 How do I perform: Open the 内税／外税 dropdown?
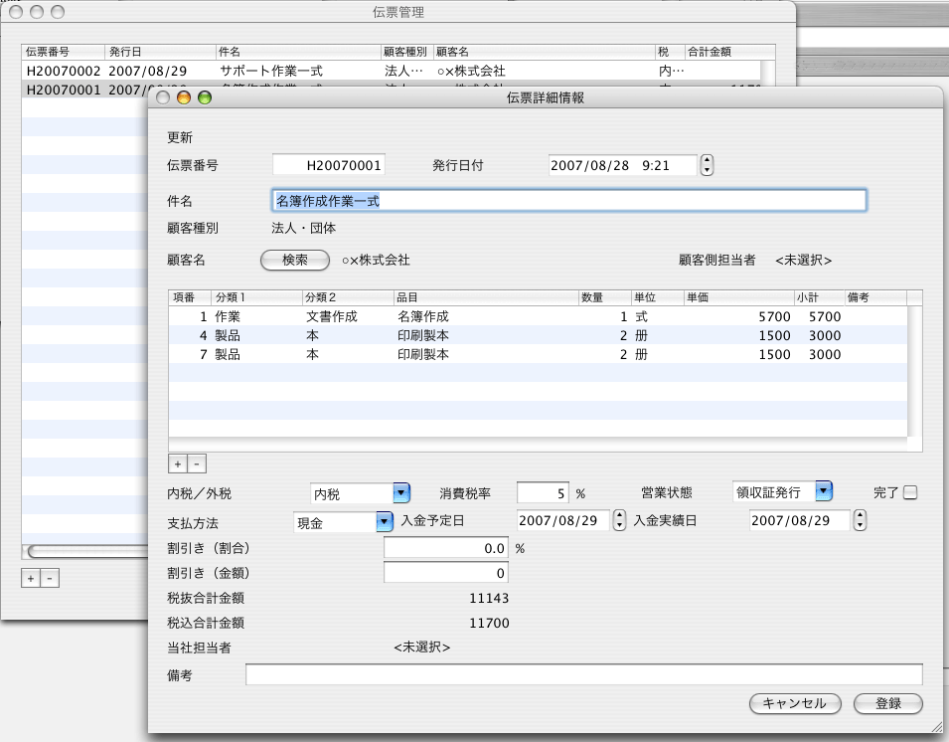click(400, 492)
